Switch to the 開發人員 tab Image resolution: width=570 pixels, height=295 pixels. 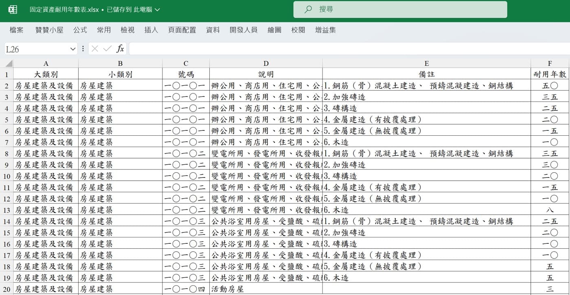pyautogui.click(x=243, y=30)
